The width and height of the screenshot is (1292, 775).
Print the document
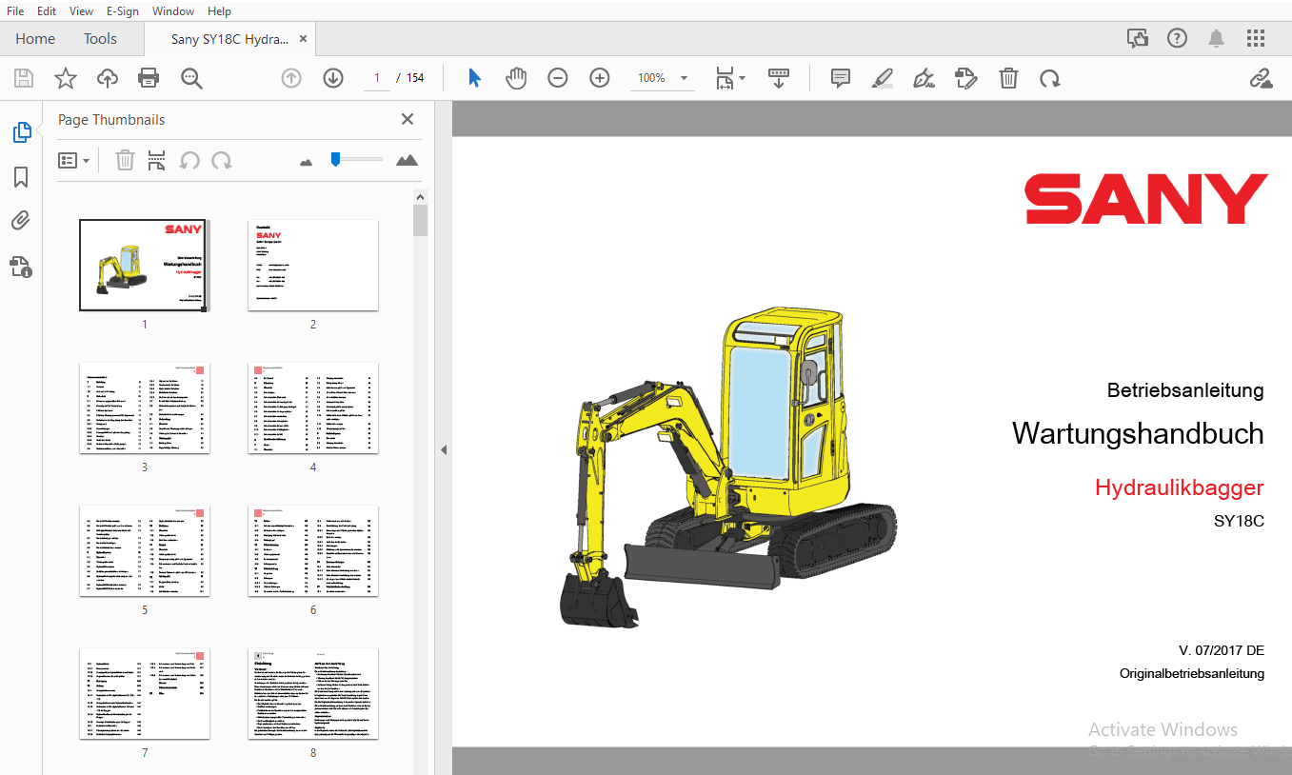point(149,78)
